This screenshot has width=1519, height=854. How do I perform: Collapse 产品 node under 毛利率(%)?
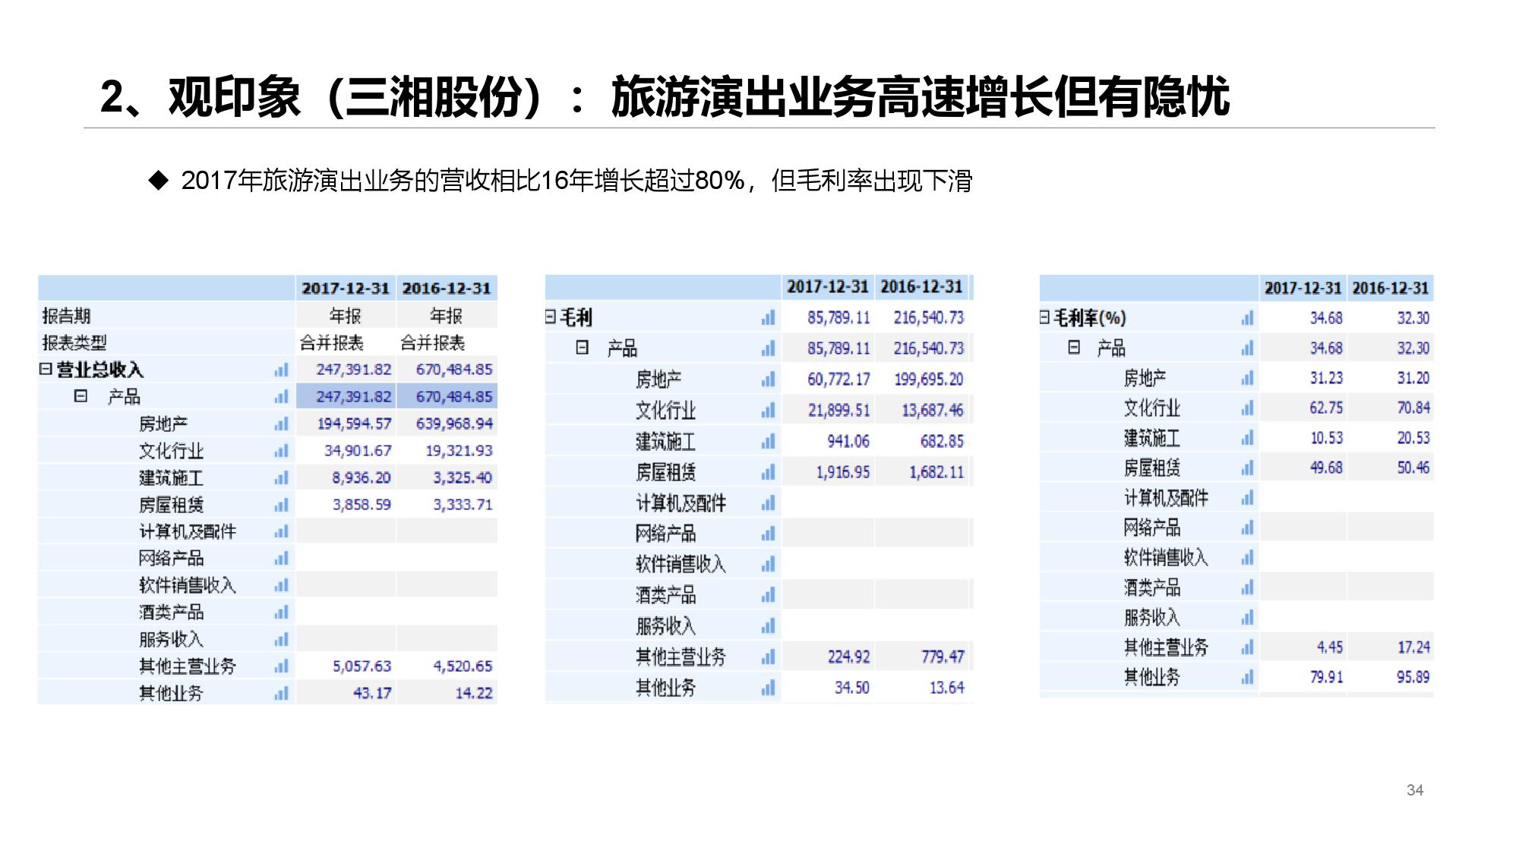coord(1074,348)
